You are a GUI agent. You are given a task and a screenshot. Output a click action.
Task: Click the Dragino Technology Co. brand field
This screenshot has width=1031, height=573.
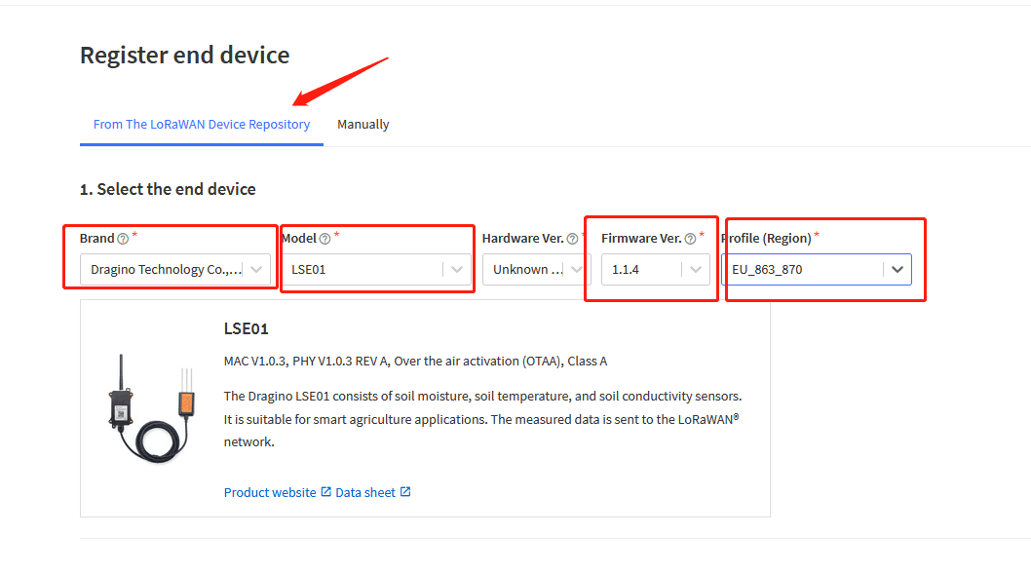click(175, 270)
